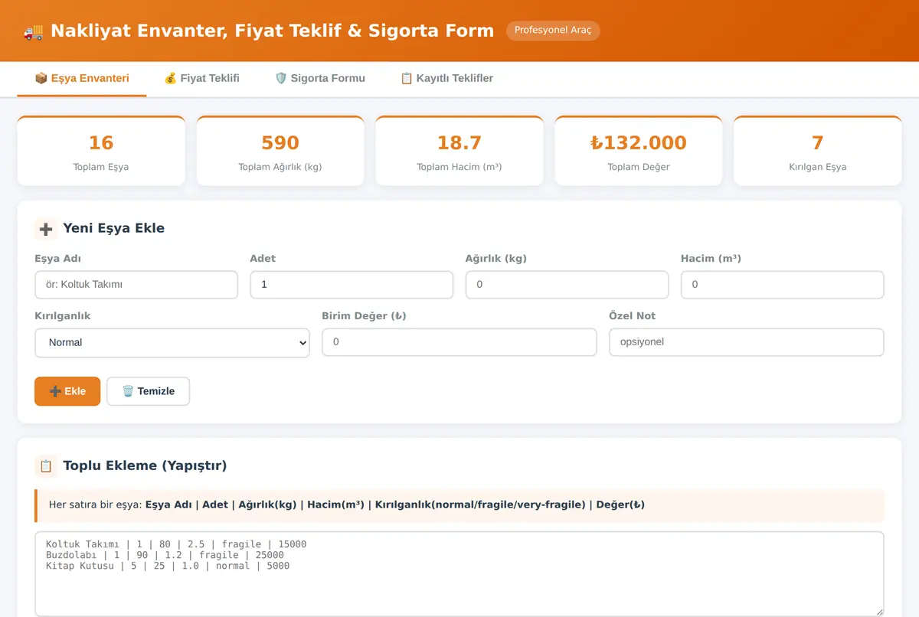Click the Hacim (m³) input field
The image size is (919, 617).
click(782, 285)
